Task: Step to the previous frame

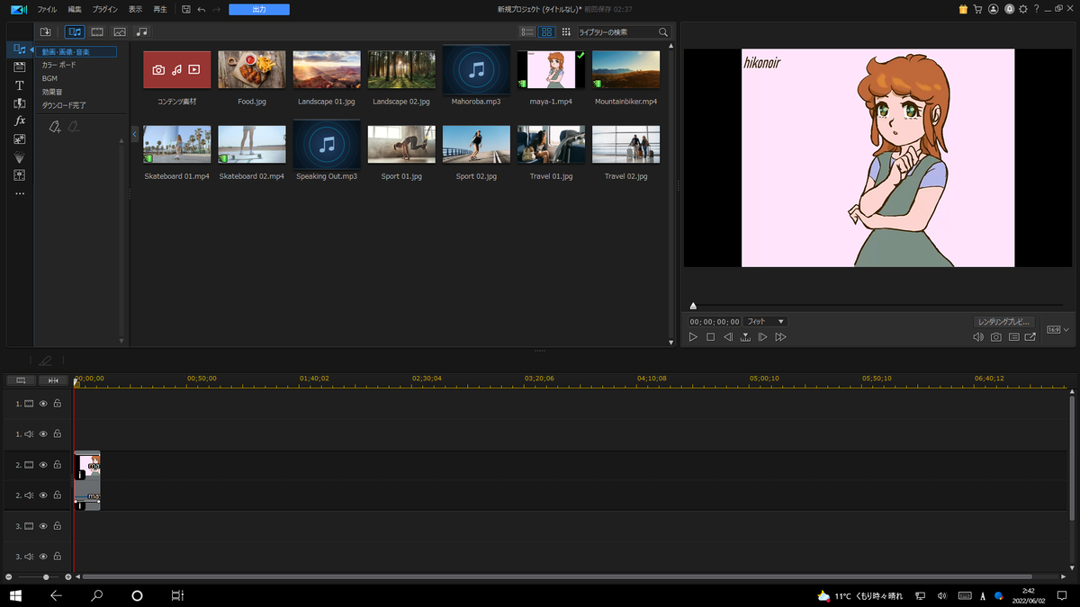Action: (728, 337)
